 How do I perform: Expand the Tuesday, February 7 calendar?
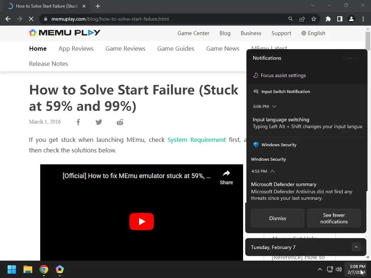point(356,247)
